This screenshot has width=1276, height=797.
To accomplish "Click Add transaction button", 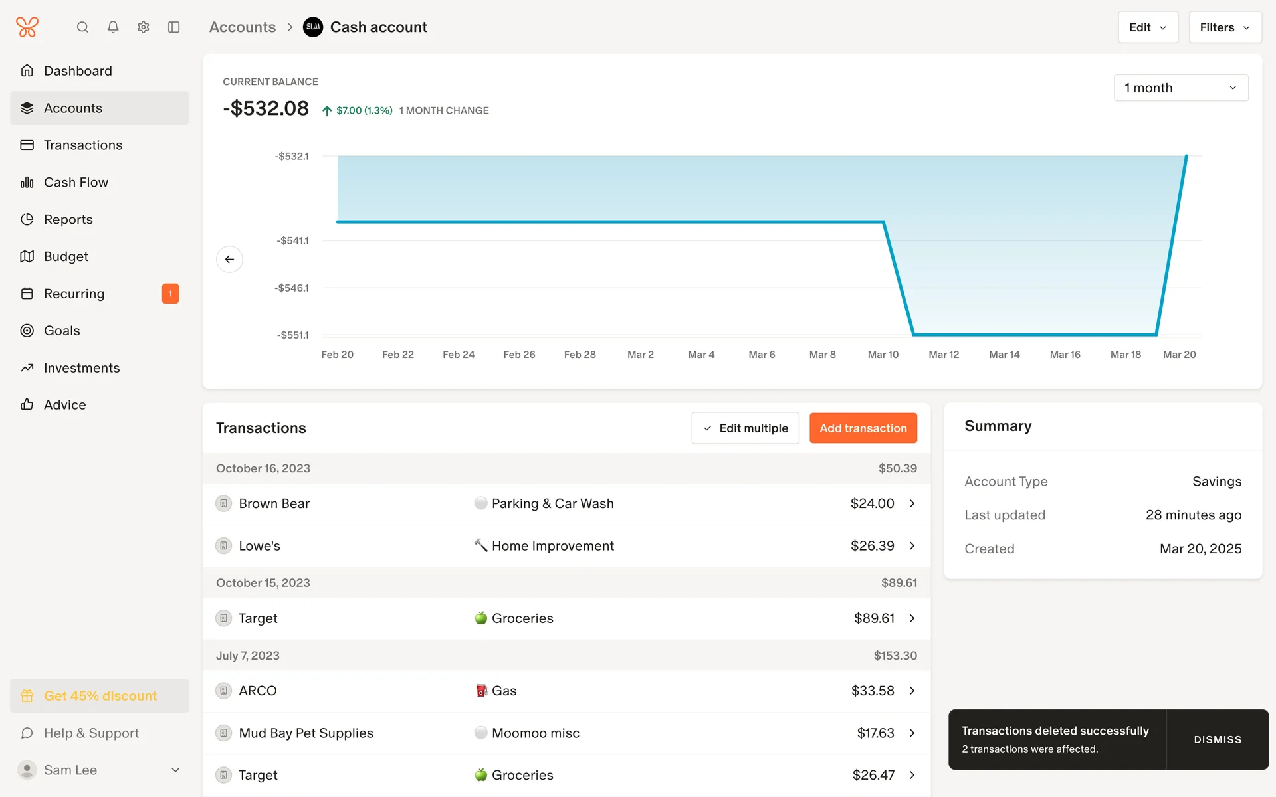I will pos(863,428).
